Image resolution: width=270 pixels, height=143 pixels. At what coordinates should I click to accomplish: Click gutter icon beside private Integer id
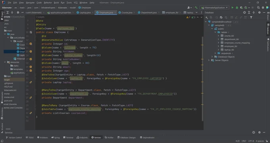(31, 44)
